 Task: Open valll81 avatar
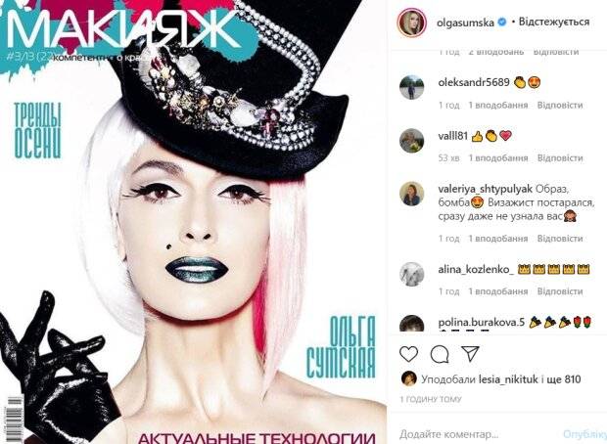click(x=411, y=141)
